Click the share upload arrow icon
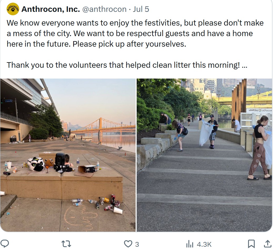 [x=268, y=244]
